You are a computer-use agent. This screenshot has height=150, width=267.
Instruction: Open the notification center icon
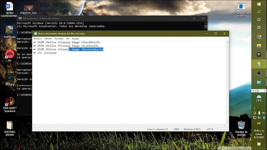pyautogui.click(x=259, y=144)
